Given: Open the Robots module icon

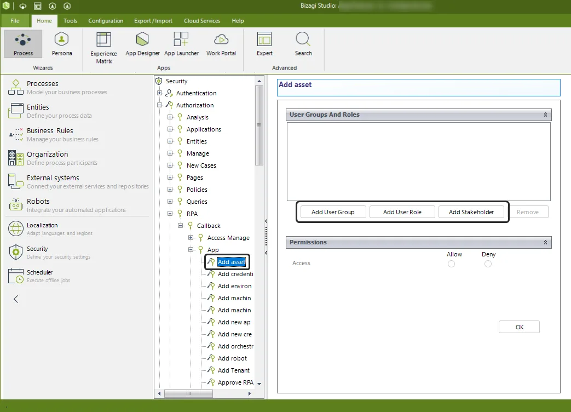Looking at the screenshot, I should [x=16, y=205].
